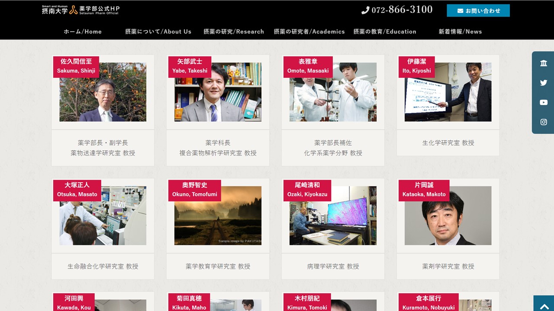Click the お問い合わせ contact button
Image resolution: width=554 pixels, height=311 pixels.
click(x=478, y=11)
